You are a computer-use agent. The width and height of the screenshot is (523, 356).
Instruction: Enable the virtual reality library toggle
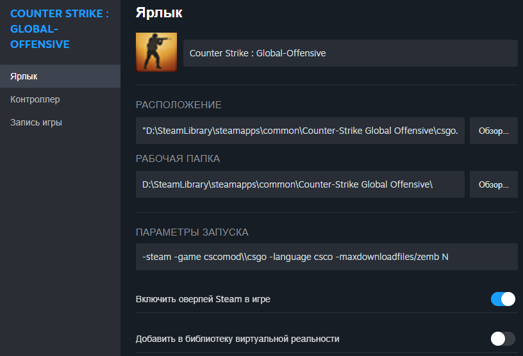coord(502,339)
